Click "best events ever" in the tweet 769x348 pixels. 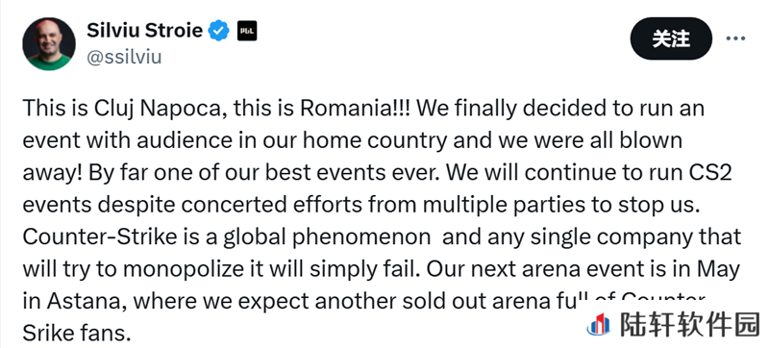point(351,173)
